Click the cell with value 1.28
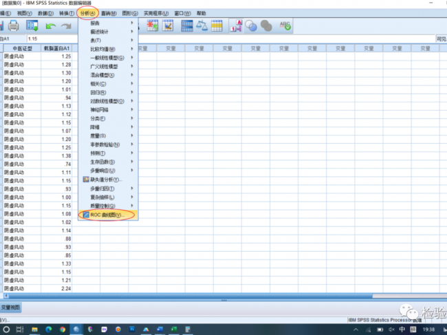 [56, 65]
